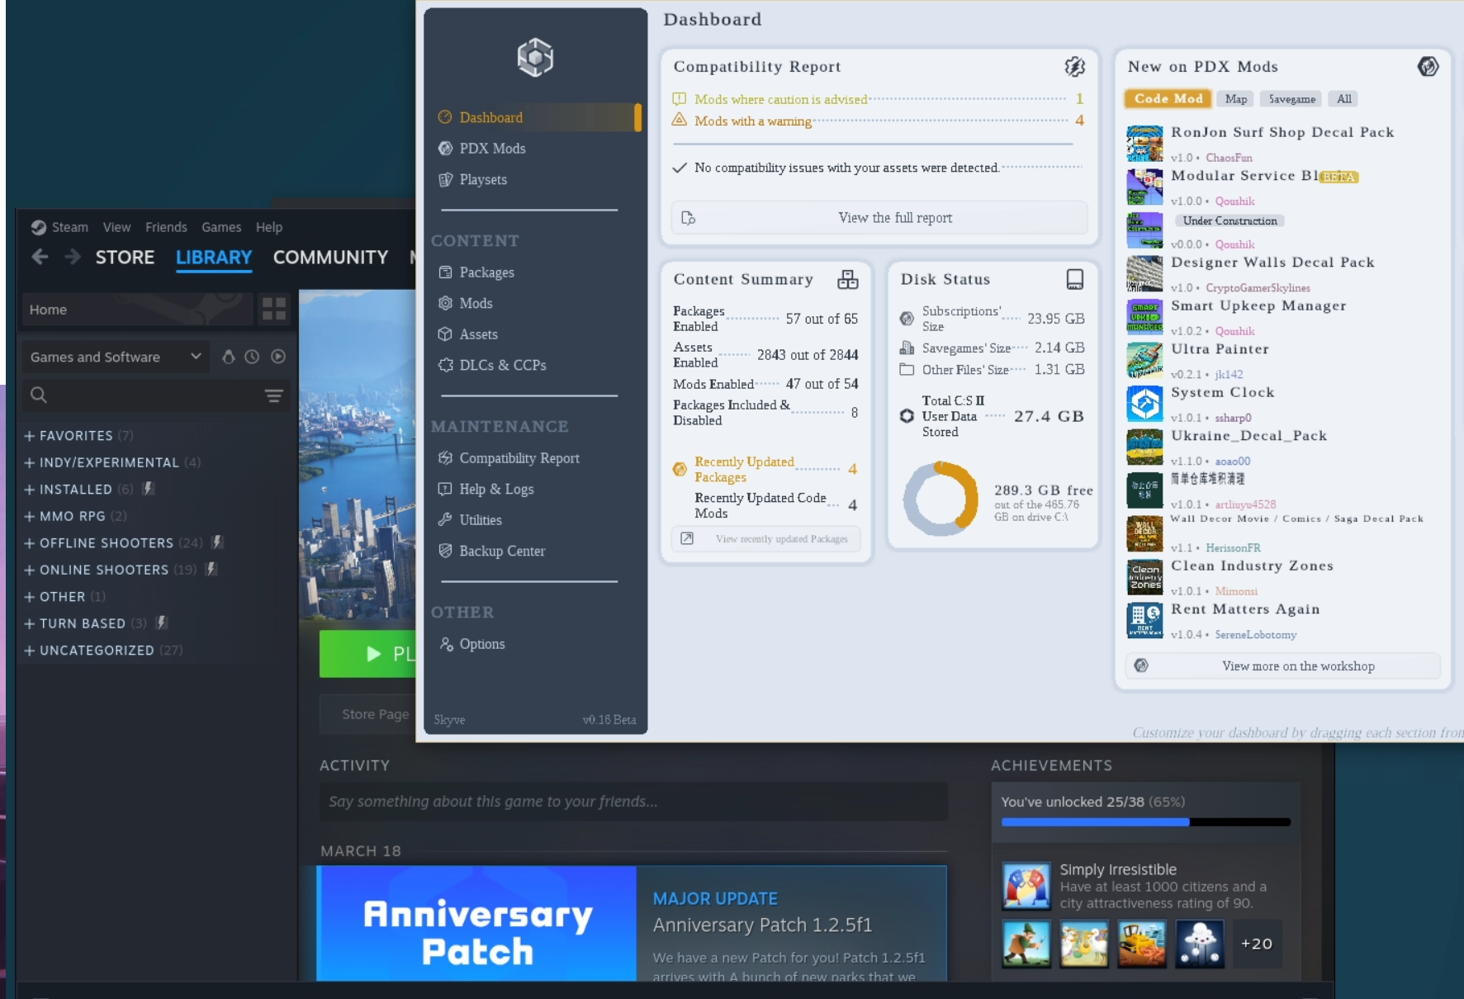Click Recently Updated Packages row
The height and width of the screenshot is (999, 1464).
click(765, 469)
